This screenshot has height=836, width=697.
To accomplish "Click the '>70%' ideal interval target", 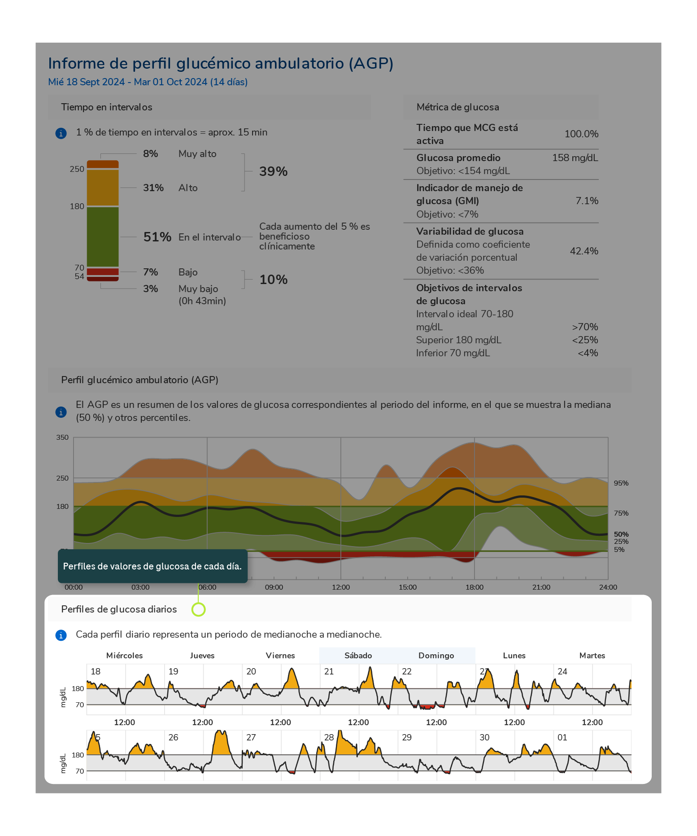I will (585, 327).
